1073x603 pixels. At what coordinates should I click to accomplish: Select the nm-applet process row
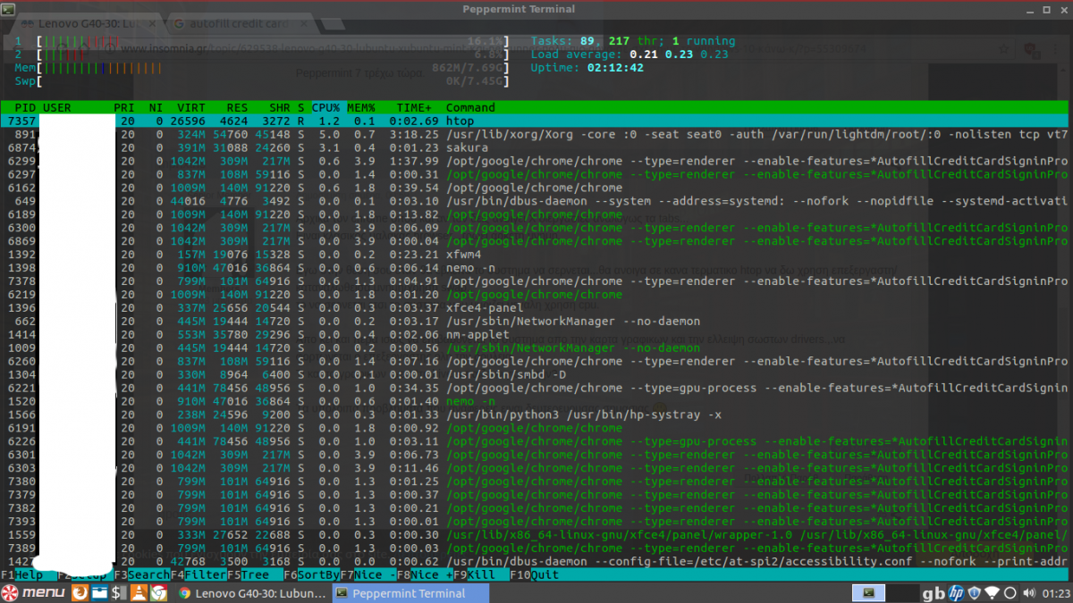point(536,335)
